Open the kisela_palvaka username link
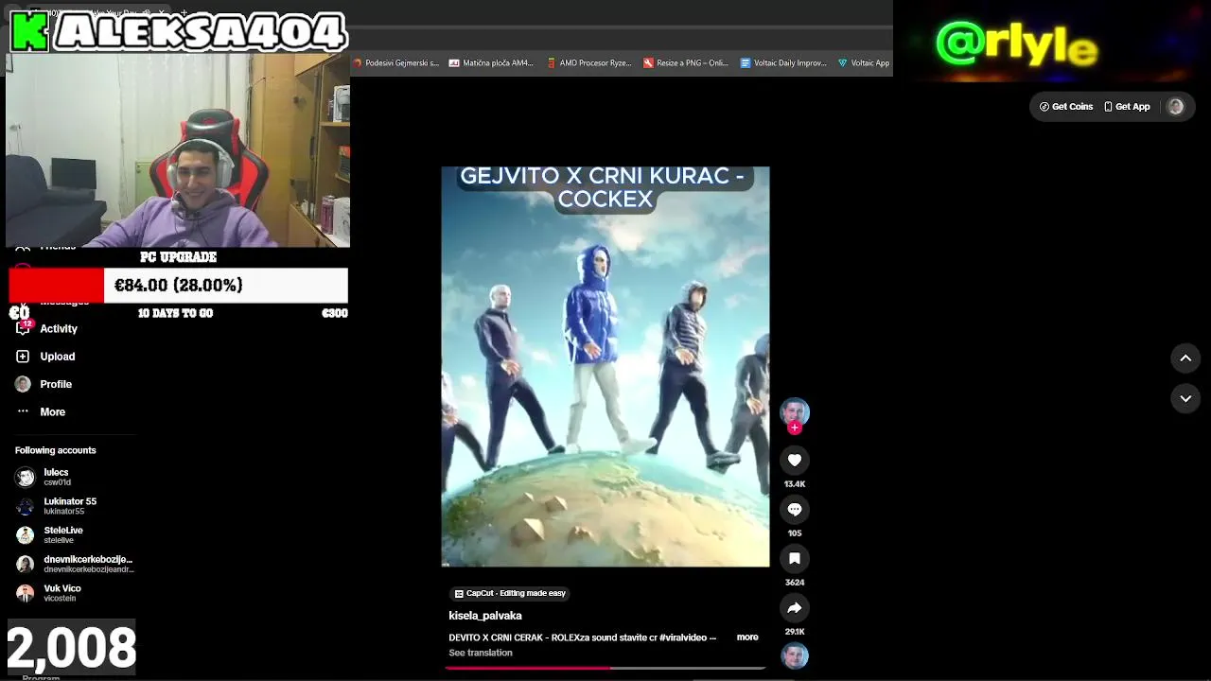 [x=485, y=616]
